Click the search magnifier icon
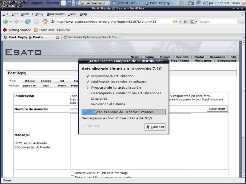The height and width of the screenshot is (184, 246). click(x=240, y=22)
